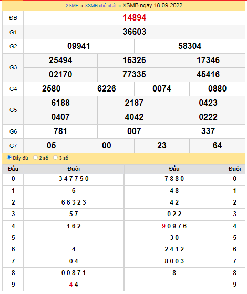Open the "XSMB chủ nhật" link
This screenshot has height=294, width=247.
(100, 6)
